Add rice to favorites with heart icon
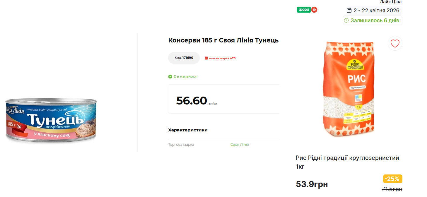The height and width of the screenshot is (197, 427). tap(395, 44)
